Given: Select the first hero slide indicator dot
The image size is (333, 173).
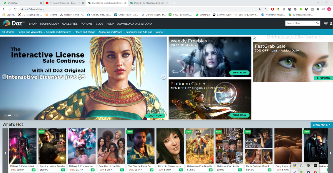Looking at the screenshot, I should tap(5, 115).
